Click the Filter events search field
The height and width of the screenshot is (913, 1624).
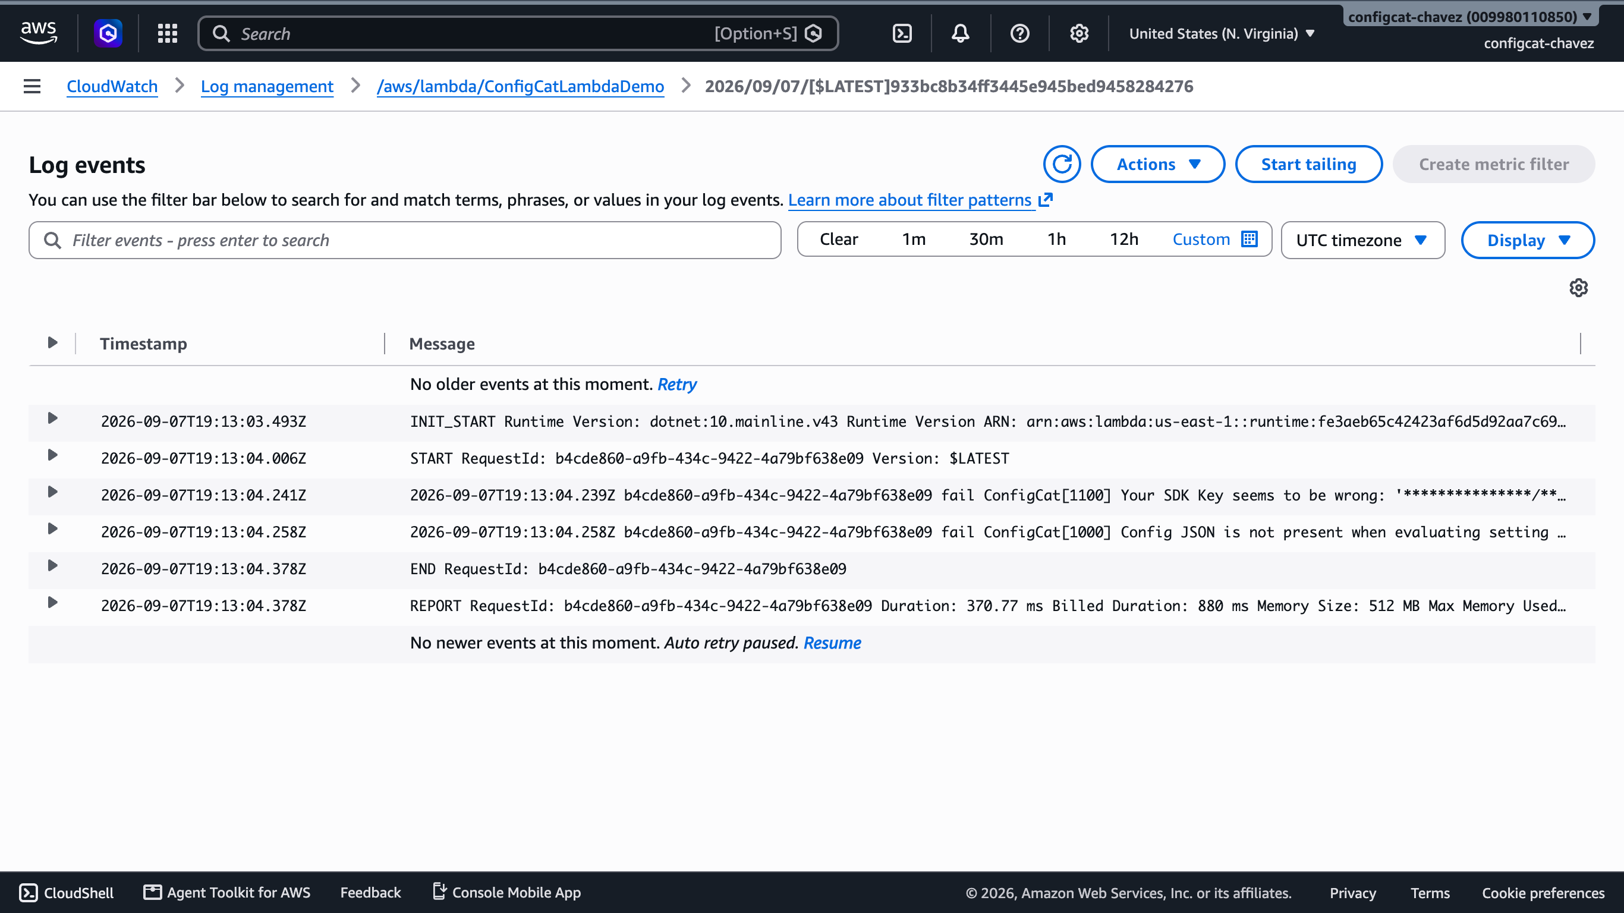tap(405, 240)
